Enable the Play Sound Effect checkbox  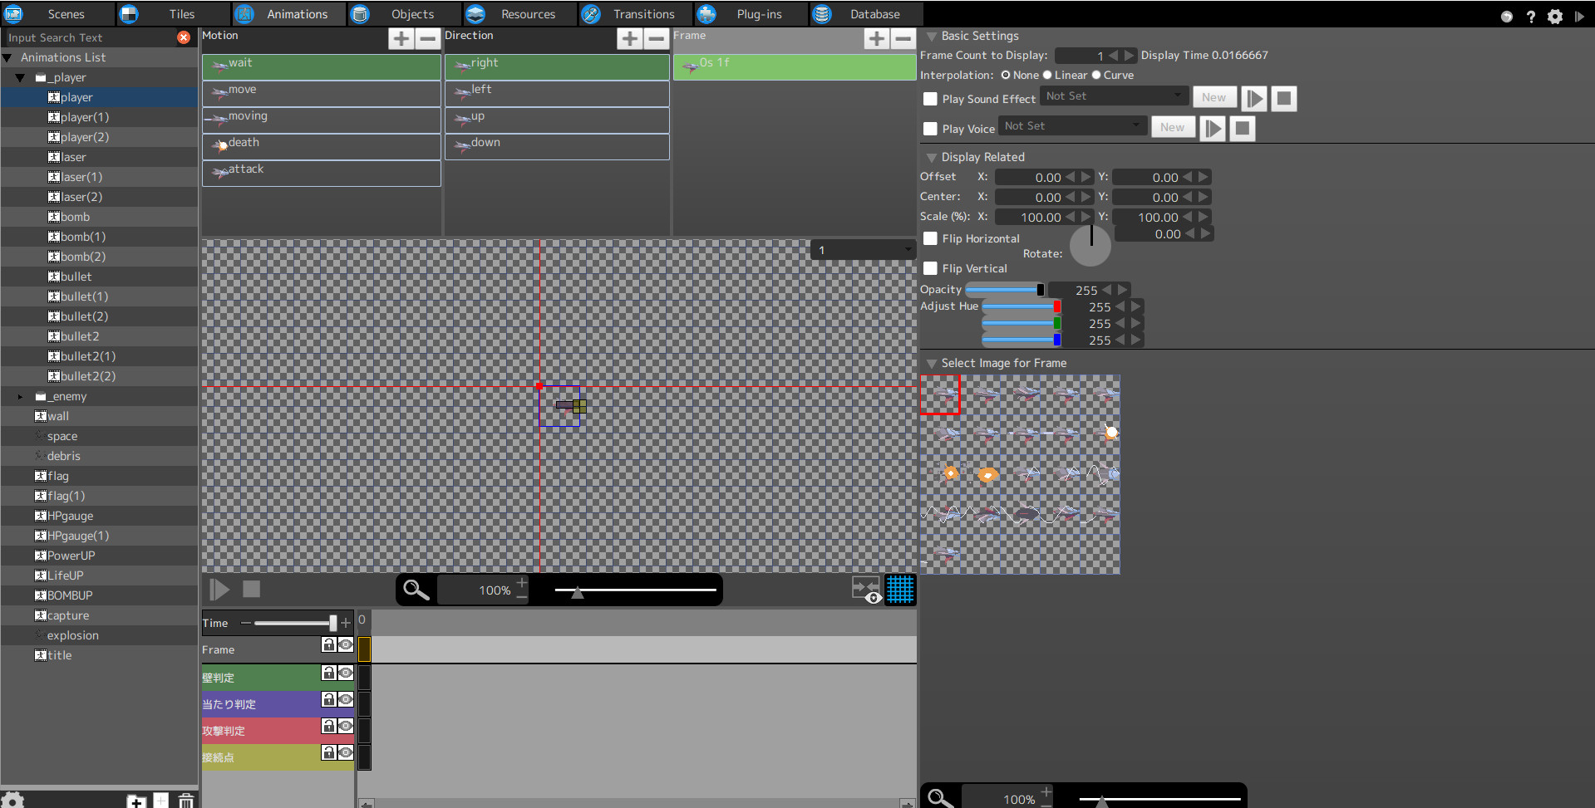coord(930,98)
